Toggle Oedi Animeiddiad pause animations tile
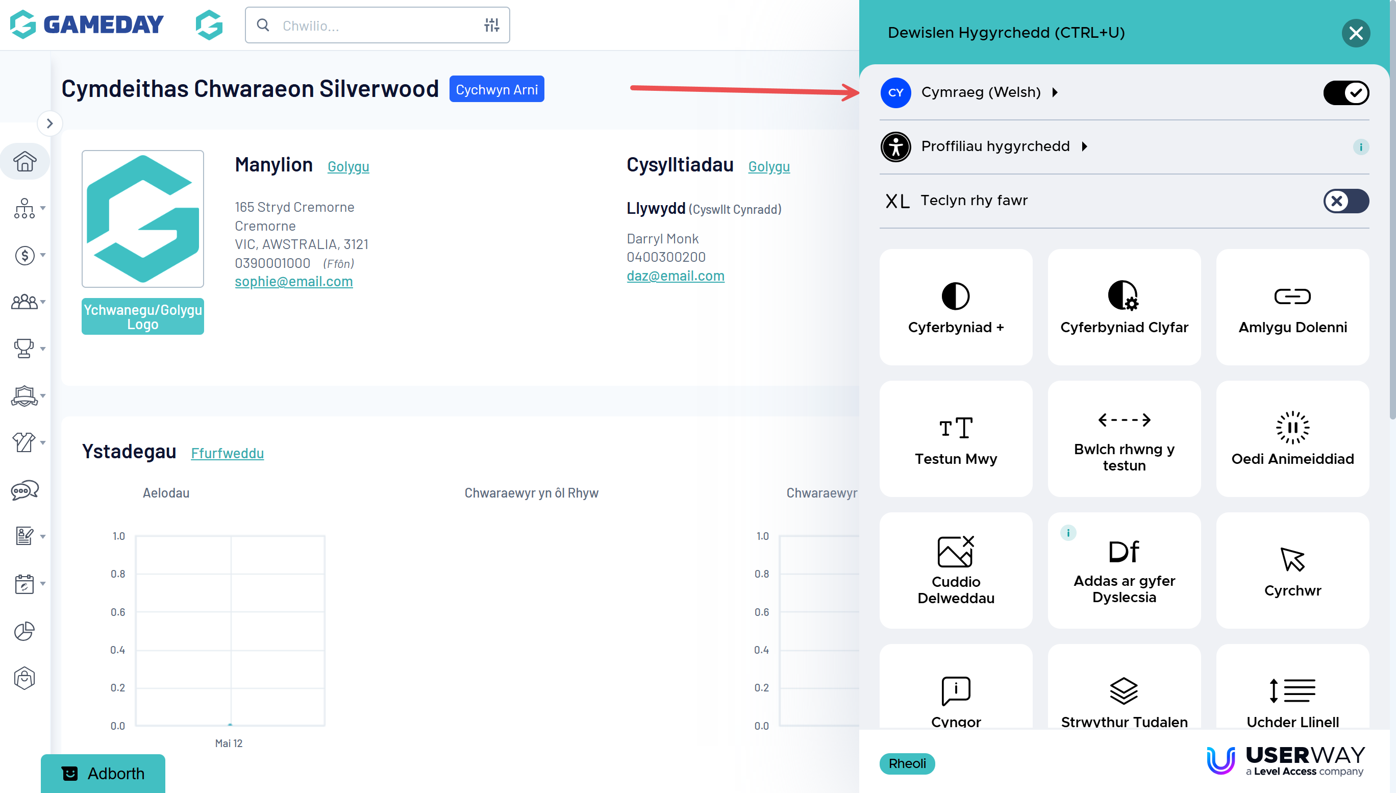Viewport: 1396px width, 793px height. pos(1291,438)
